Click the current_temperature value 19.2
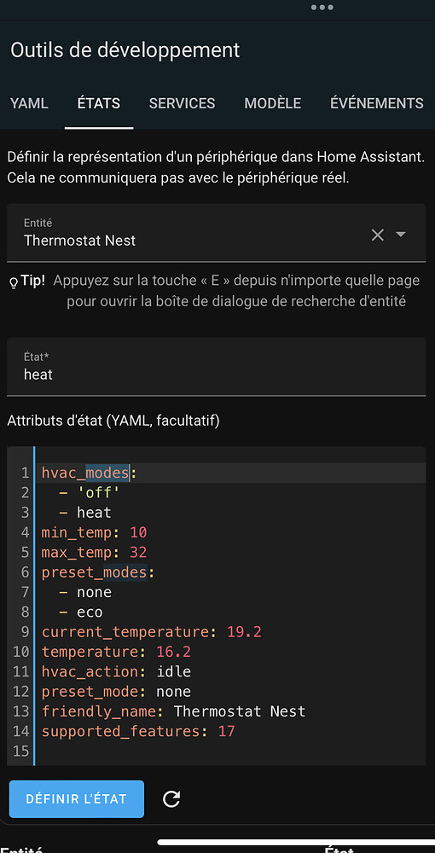 245,632
